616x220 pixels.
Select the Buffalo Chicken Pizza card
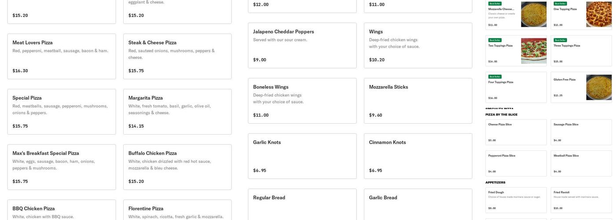[x=177, y=167]
